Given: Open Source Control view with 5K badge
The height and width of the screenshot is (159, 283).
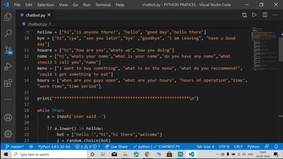Looking at the screenshot, I should coord(8,50).
